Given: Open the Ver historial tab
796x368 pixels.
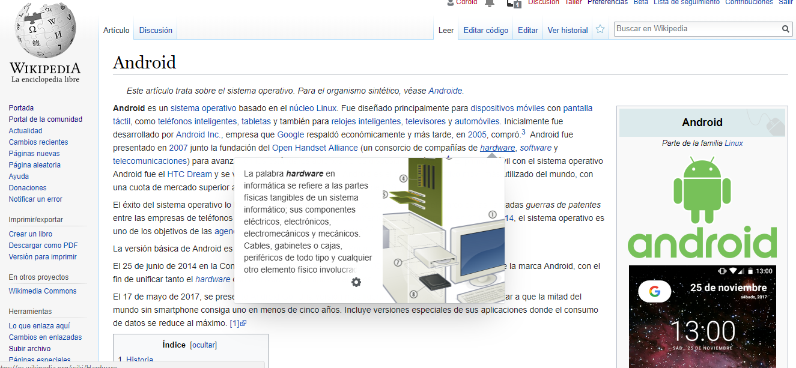Looking at the screenshot, I should (568, 30).
